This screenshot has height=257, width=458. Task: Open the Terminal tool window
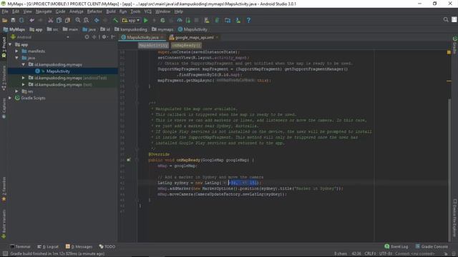(x=20, y=246)
